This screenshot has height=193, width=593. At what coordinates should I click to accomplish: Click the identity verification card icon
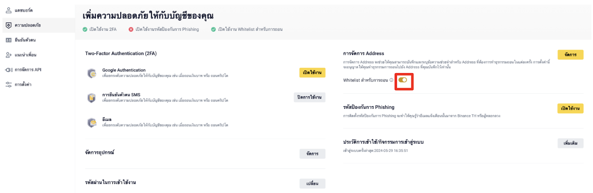pyautogui.click(x=9, y=40)
